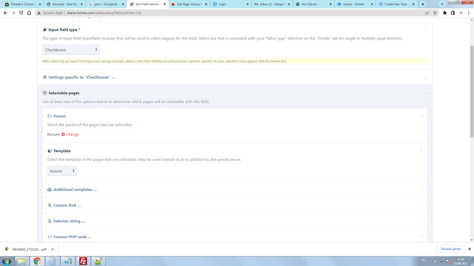Open the browser extensions puzzle icon
The image size is (474, 266).
click(x=445, y=13)
